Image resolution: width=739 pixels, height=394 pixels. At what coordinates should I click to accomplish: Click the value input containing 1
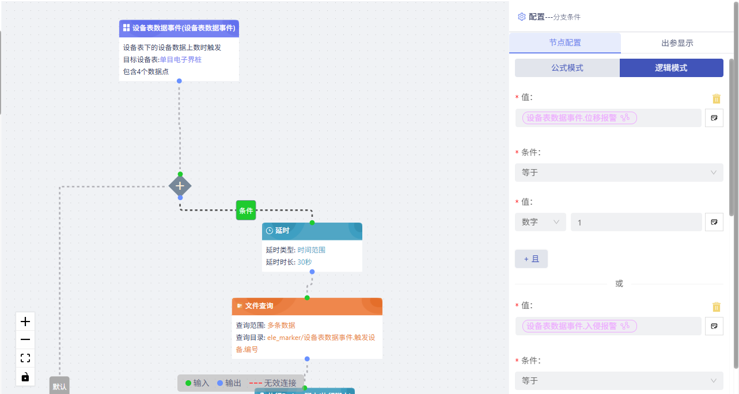636,222
